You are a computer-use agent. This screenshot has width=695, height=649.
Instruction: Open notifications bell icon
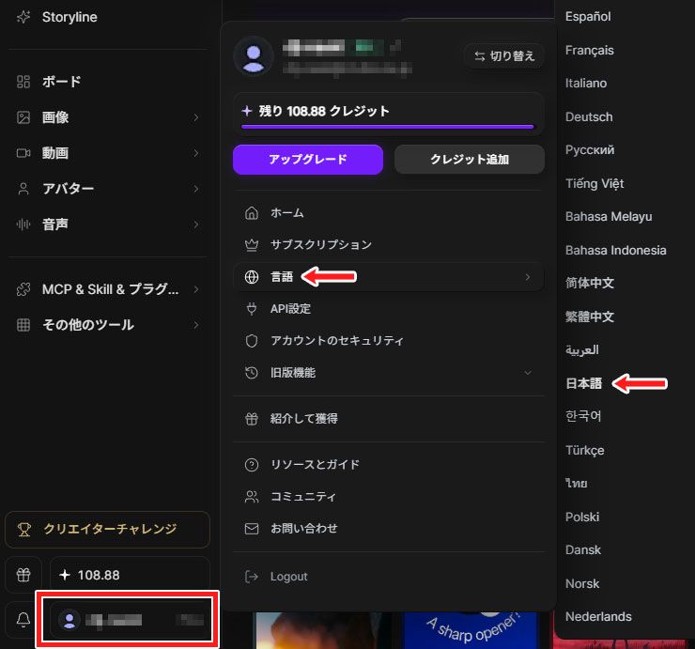[23, 619]
